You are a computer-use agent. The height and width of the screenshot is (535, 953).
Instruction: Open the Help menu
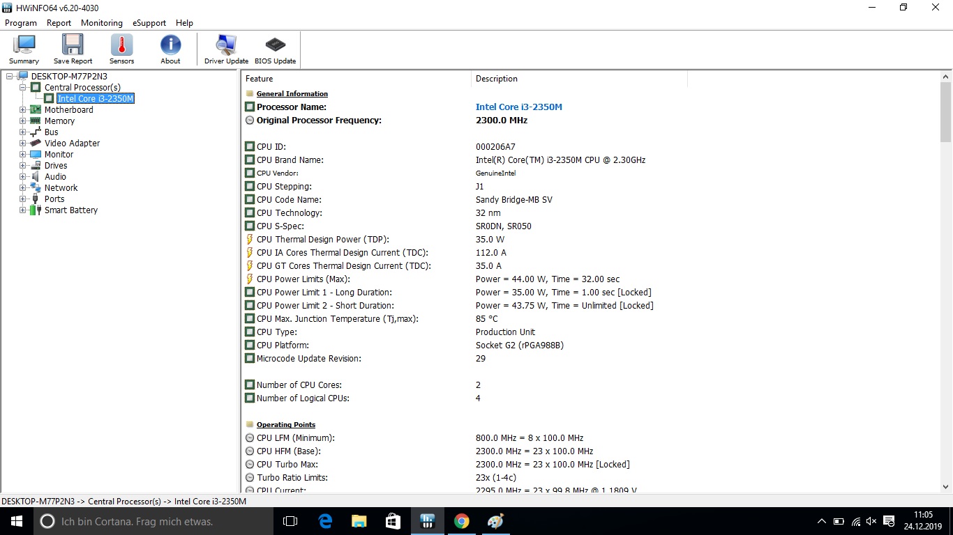point(184,23)
